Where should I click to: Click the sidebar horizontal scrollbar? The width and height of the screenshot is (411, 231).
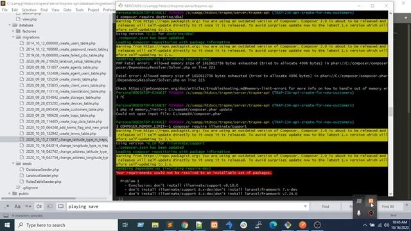click(39, 198)
